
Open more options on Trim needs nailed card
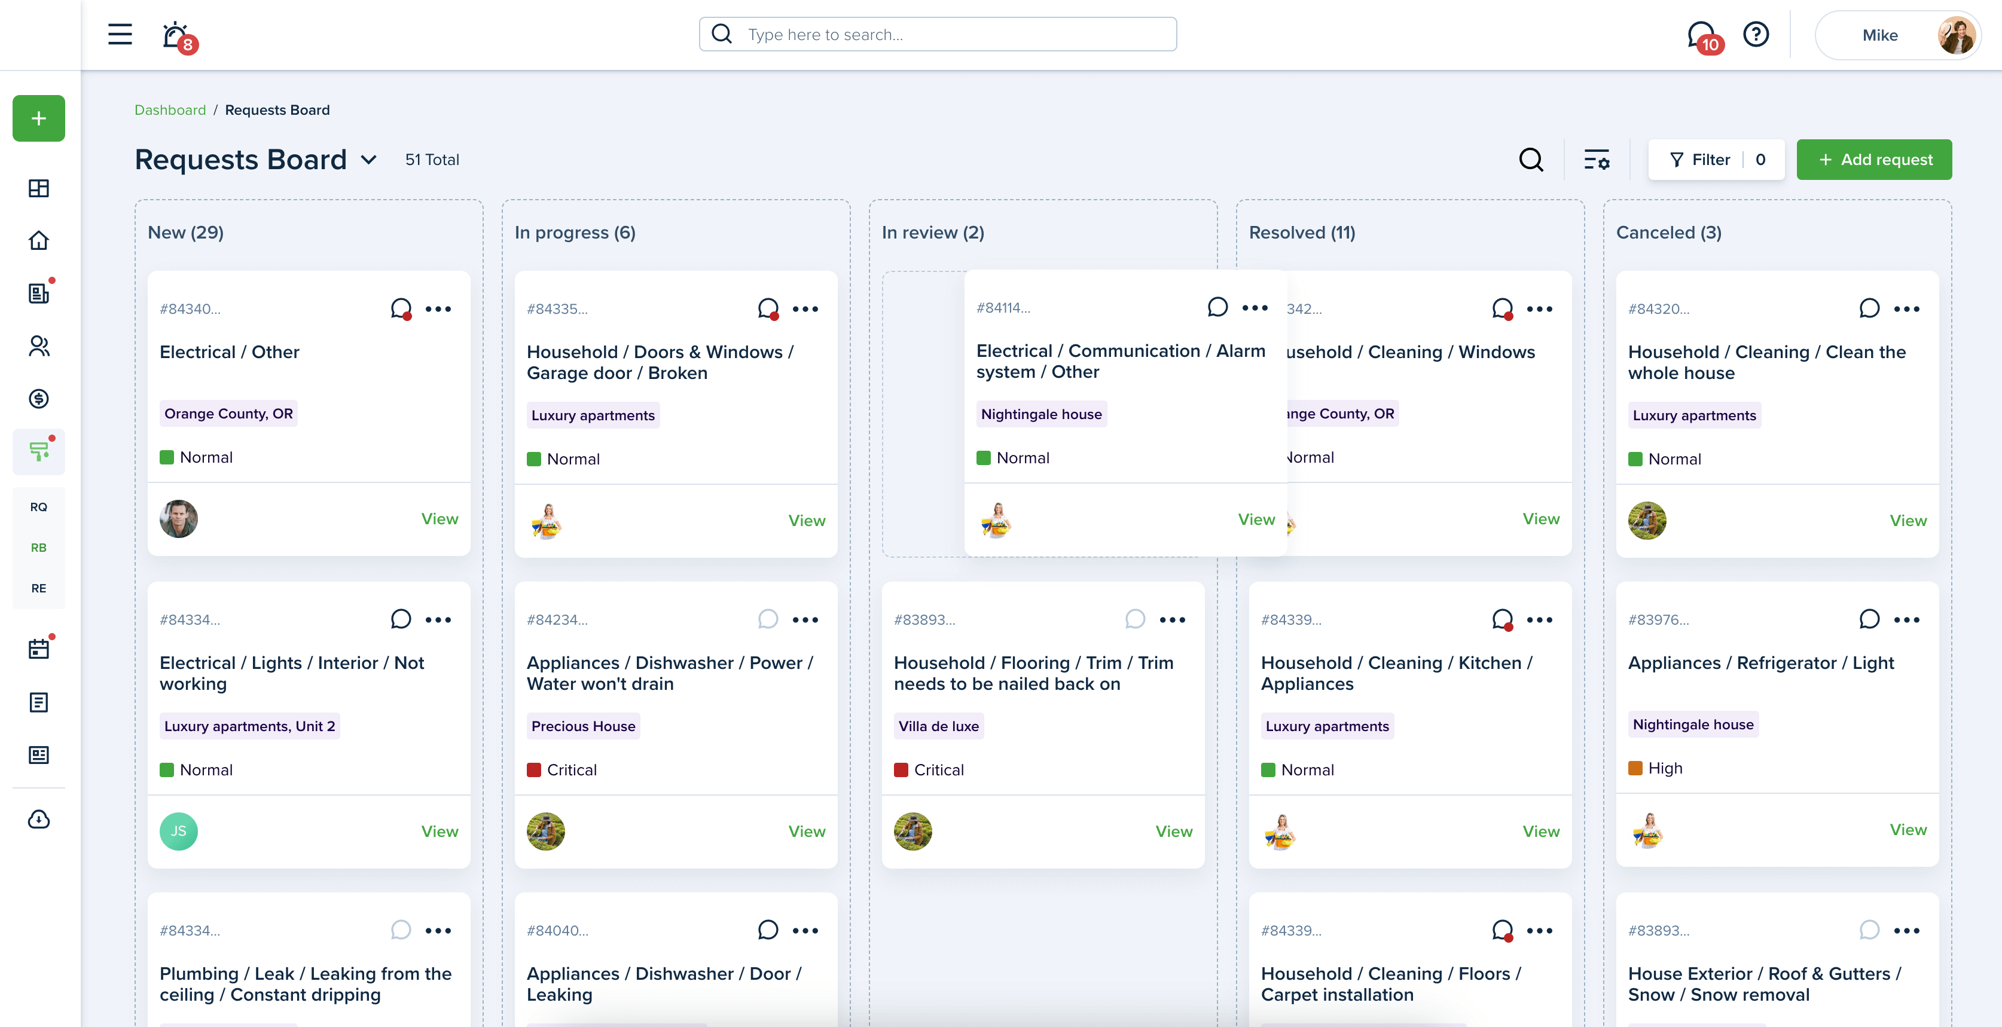[1172, 619]
